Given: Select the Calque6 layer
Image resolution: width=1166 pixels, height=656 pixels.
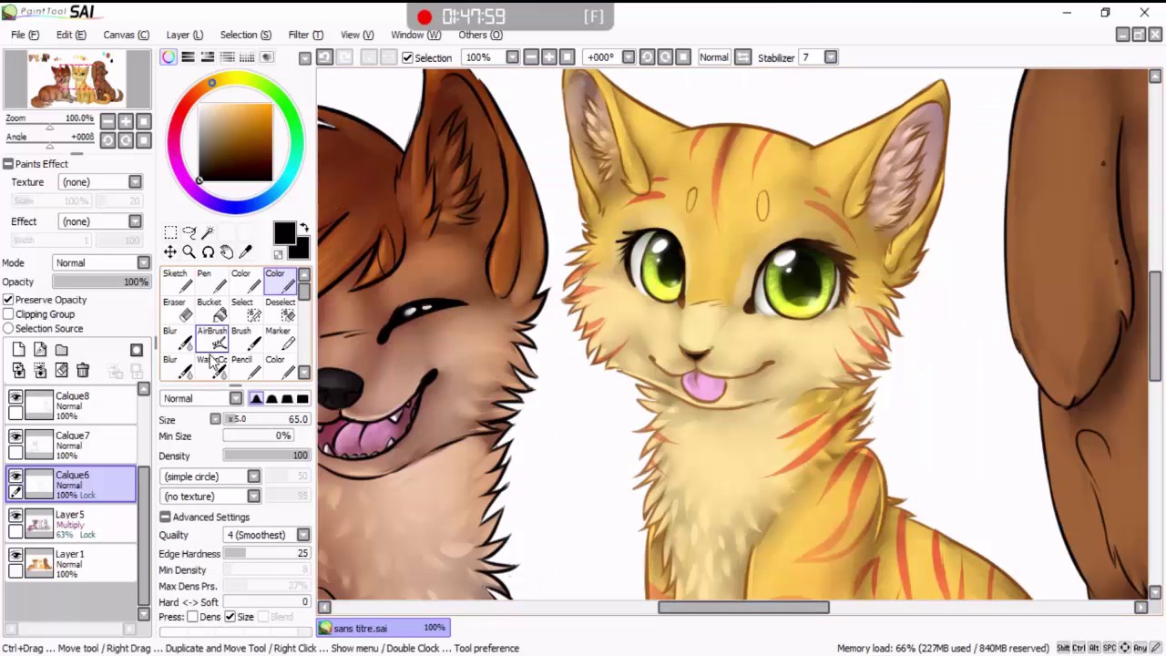Looking at the screenshot, I should click(x=71, y=485).
